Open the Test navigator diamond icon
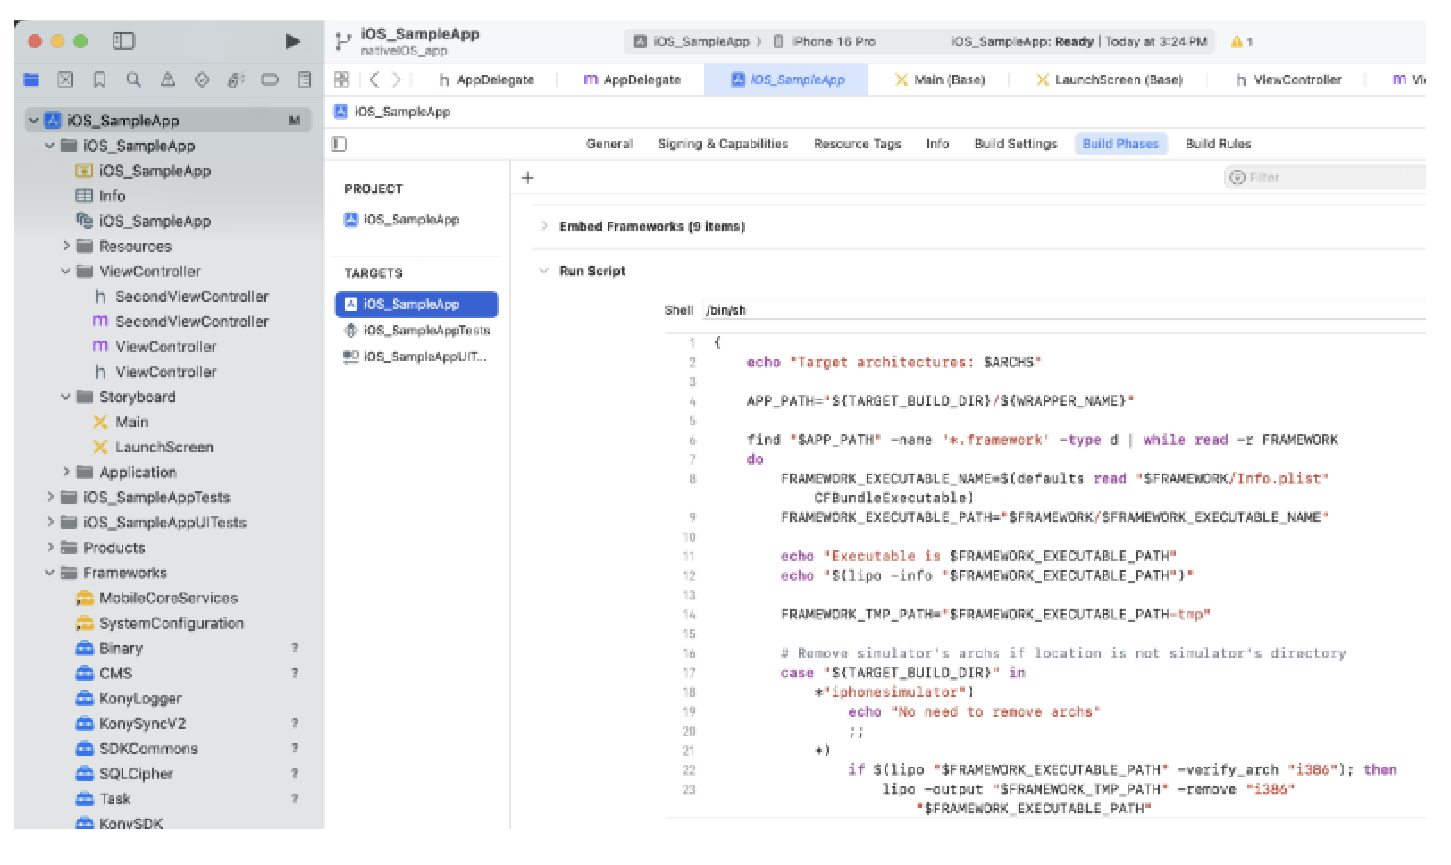 202,80
